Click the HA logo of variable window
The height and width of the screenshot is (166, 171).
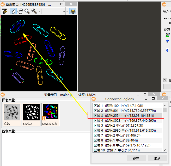[x=3, y=95]
